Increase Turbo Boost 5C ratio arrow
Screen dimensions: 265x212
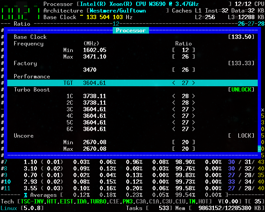(x=193, y=122)
